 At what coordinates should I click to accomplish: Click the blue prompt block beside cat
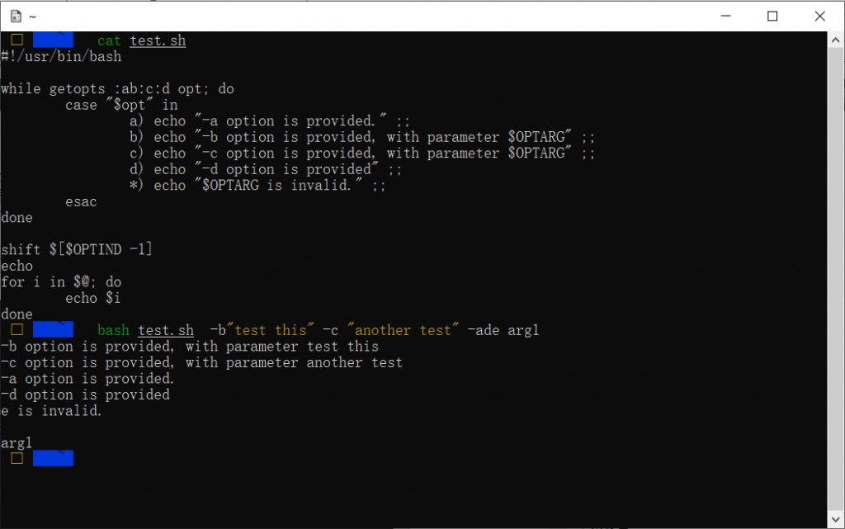[53, 40]
